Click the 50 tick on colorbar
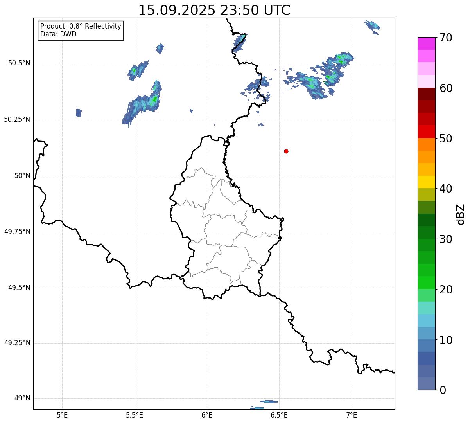The width and height of the screenshot is (470, 423). 446,139
